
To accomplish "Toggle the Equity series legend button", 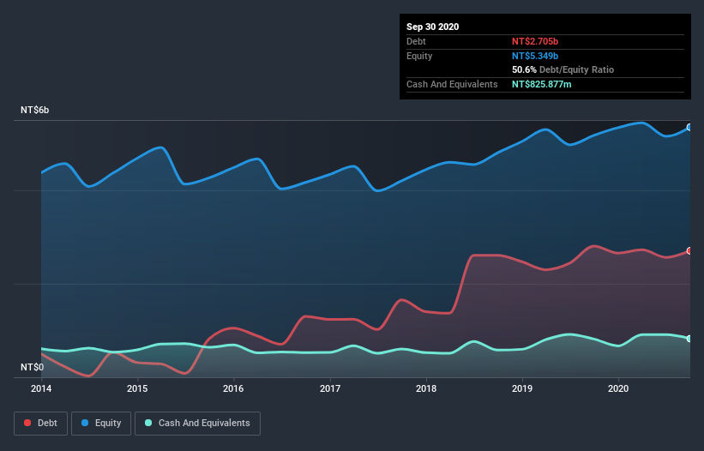I will point(101,424).
